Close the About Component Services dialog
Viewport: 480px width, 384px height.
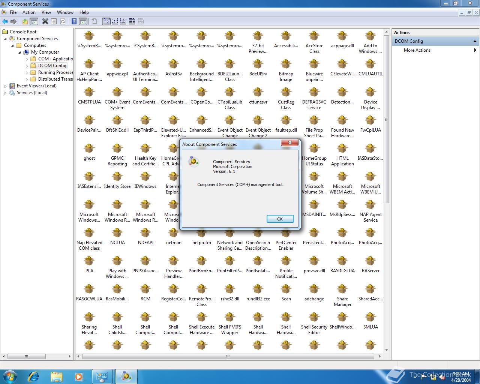click(290, 143)
